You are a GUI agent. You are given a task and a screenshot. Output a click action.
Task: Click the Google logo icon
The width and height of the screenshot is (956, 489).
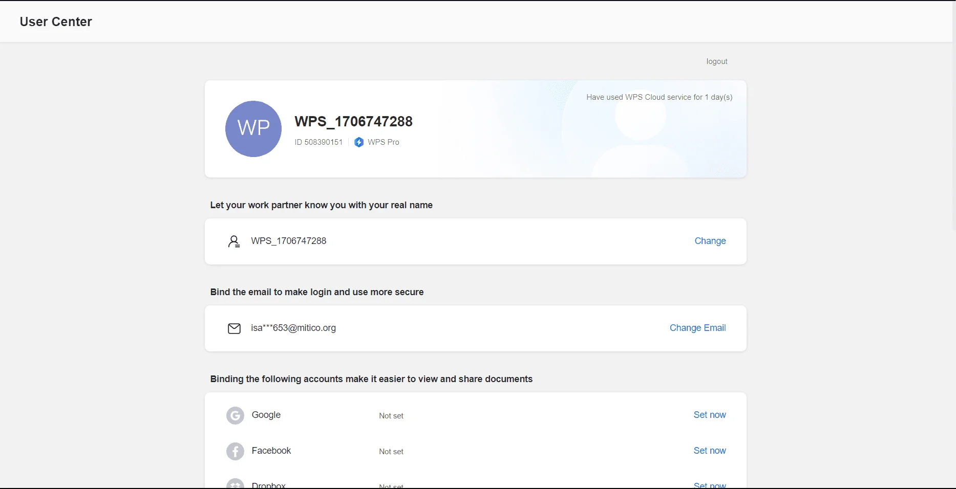pos(235,415)
